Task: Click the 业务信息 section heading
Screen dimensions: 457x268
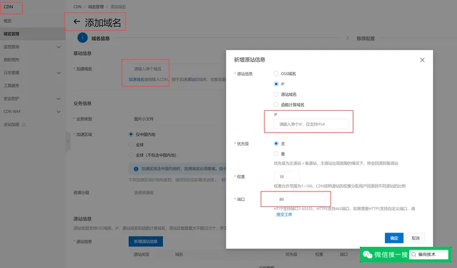Action: [x=82, y=103]
